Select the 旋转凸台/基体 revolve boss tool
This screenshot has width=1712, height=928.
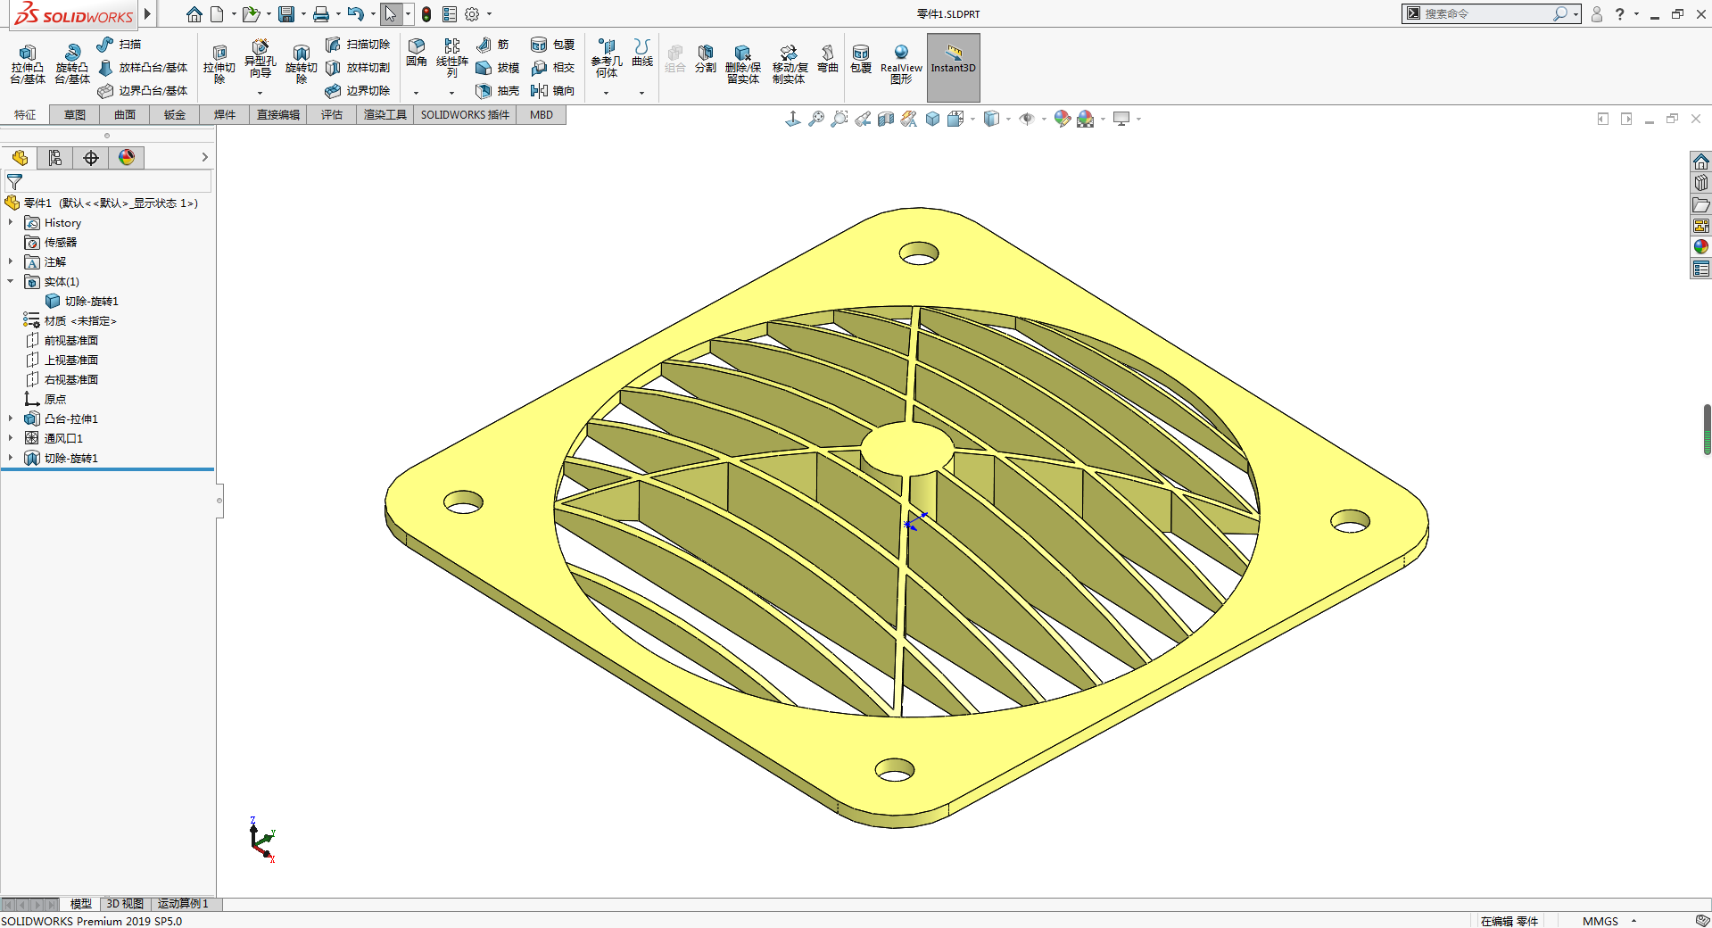coord(71,63)
